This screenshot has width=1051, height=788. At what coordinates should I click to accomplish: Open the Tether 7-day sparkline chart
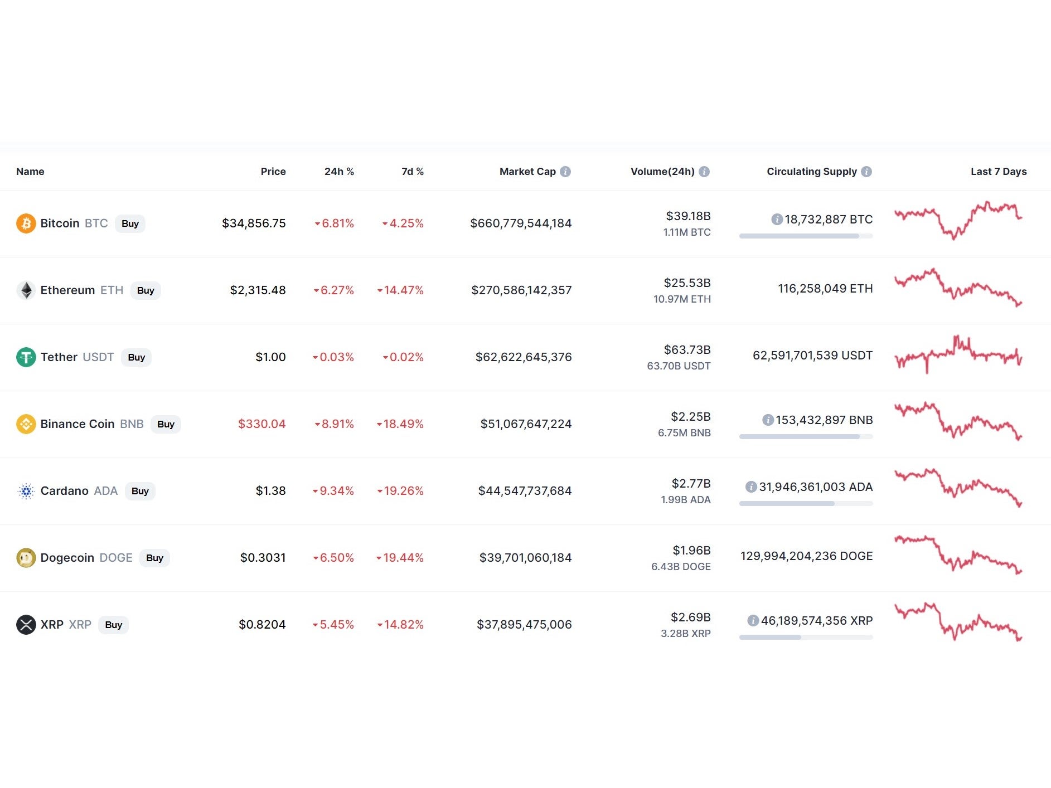[x=958, y=355]
